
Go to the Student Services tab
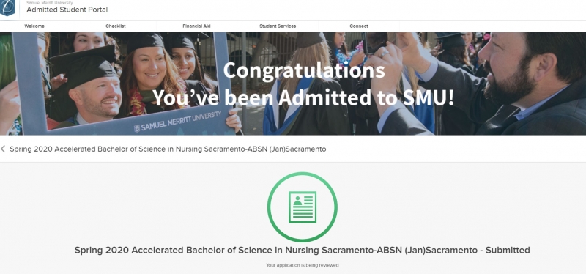pyautogui.click(x=278, y=26)
